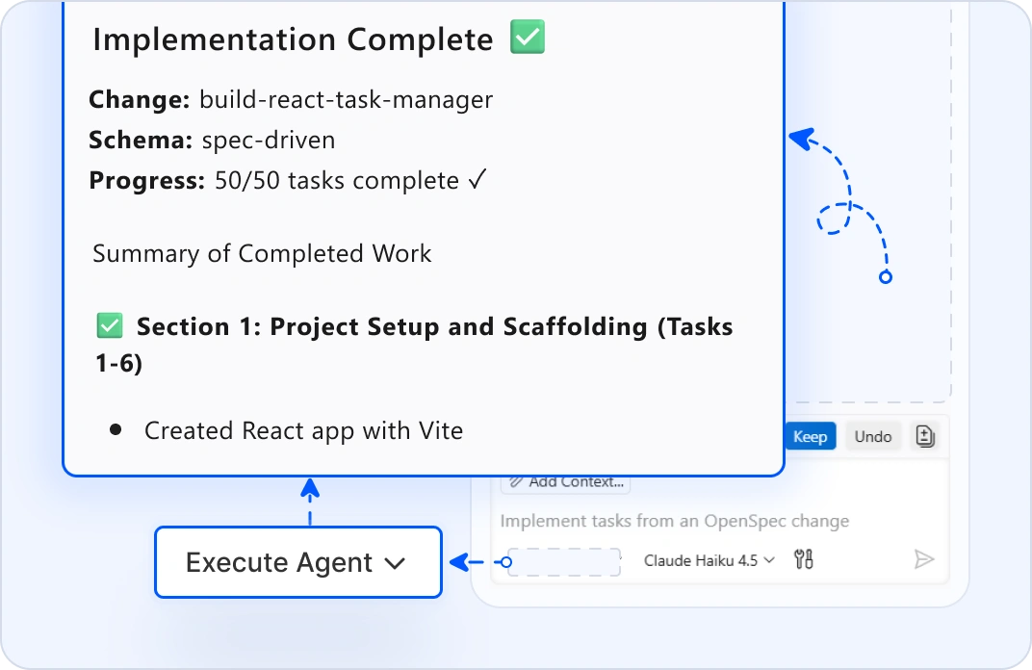Open the configure tools icon
The image size is (1032, 670).
pos(804,559)
